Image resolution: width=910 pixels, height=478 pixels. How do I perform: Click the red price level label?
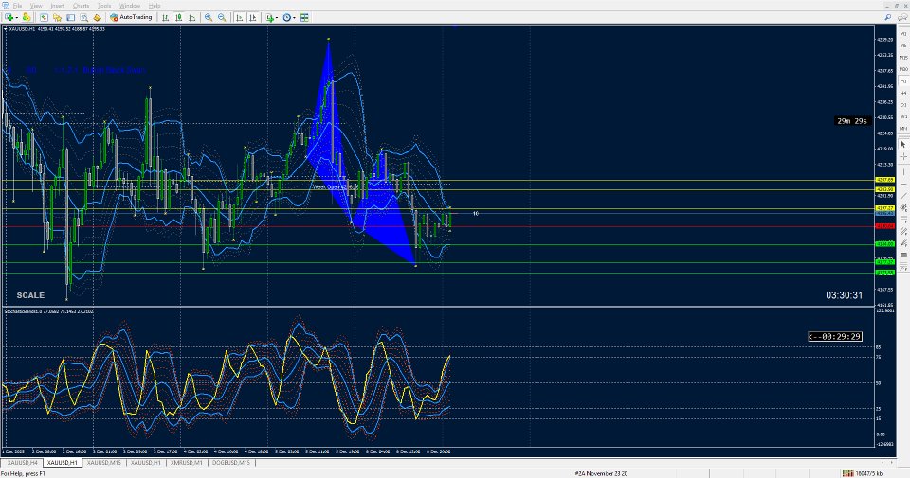point(884,226)
